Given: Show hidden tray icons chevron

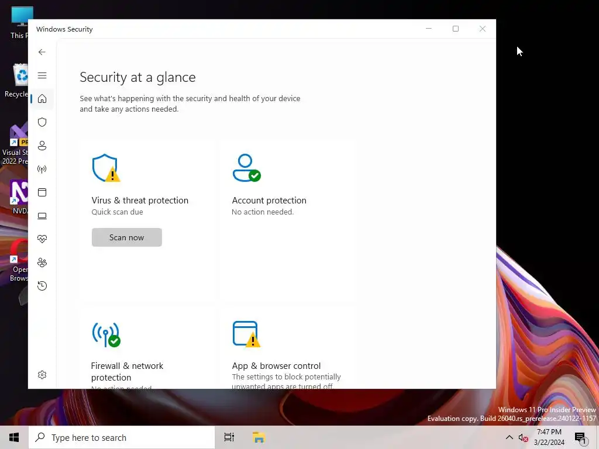Looking at the screenshot, I should pyautogui.click(x=510, y=437).
